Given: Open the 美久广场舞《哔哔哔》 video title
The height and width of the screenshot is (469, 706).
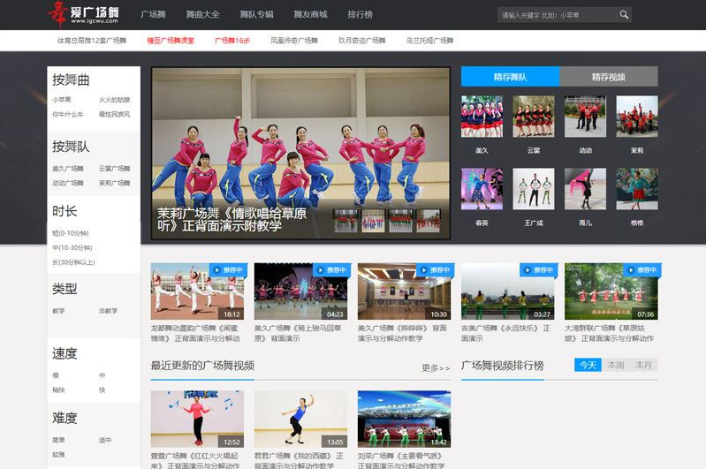Looking at the screenshot, I should pyautogui.click(x=402, y=333).
